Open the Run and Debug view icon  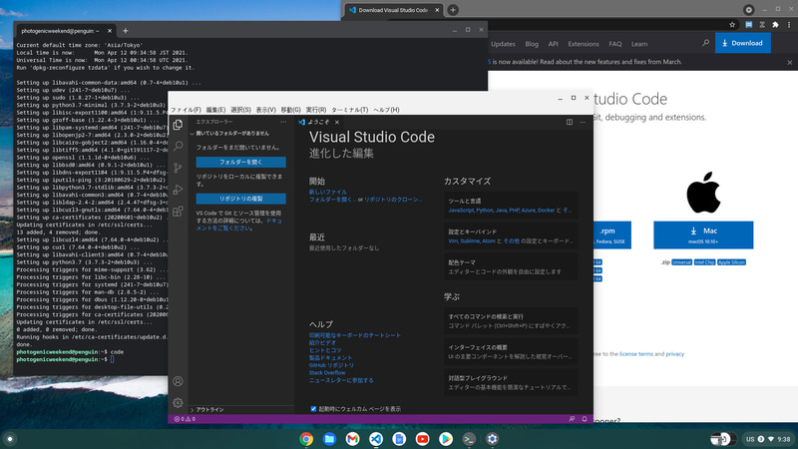[x=178, y=190]
